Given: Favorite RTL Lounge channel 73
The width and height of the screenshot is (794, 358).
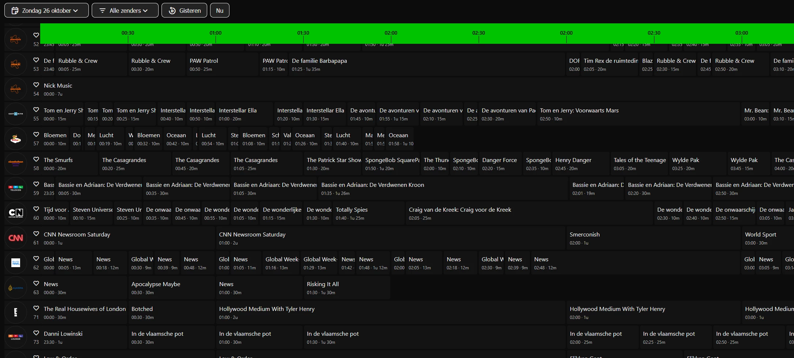Looking at the screenshot, I should [36, 333].
